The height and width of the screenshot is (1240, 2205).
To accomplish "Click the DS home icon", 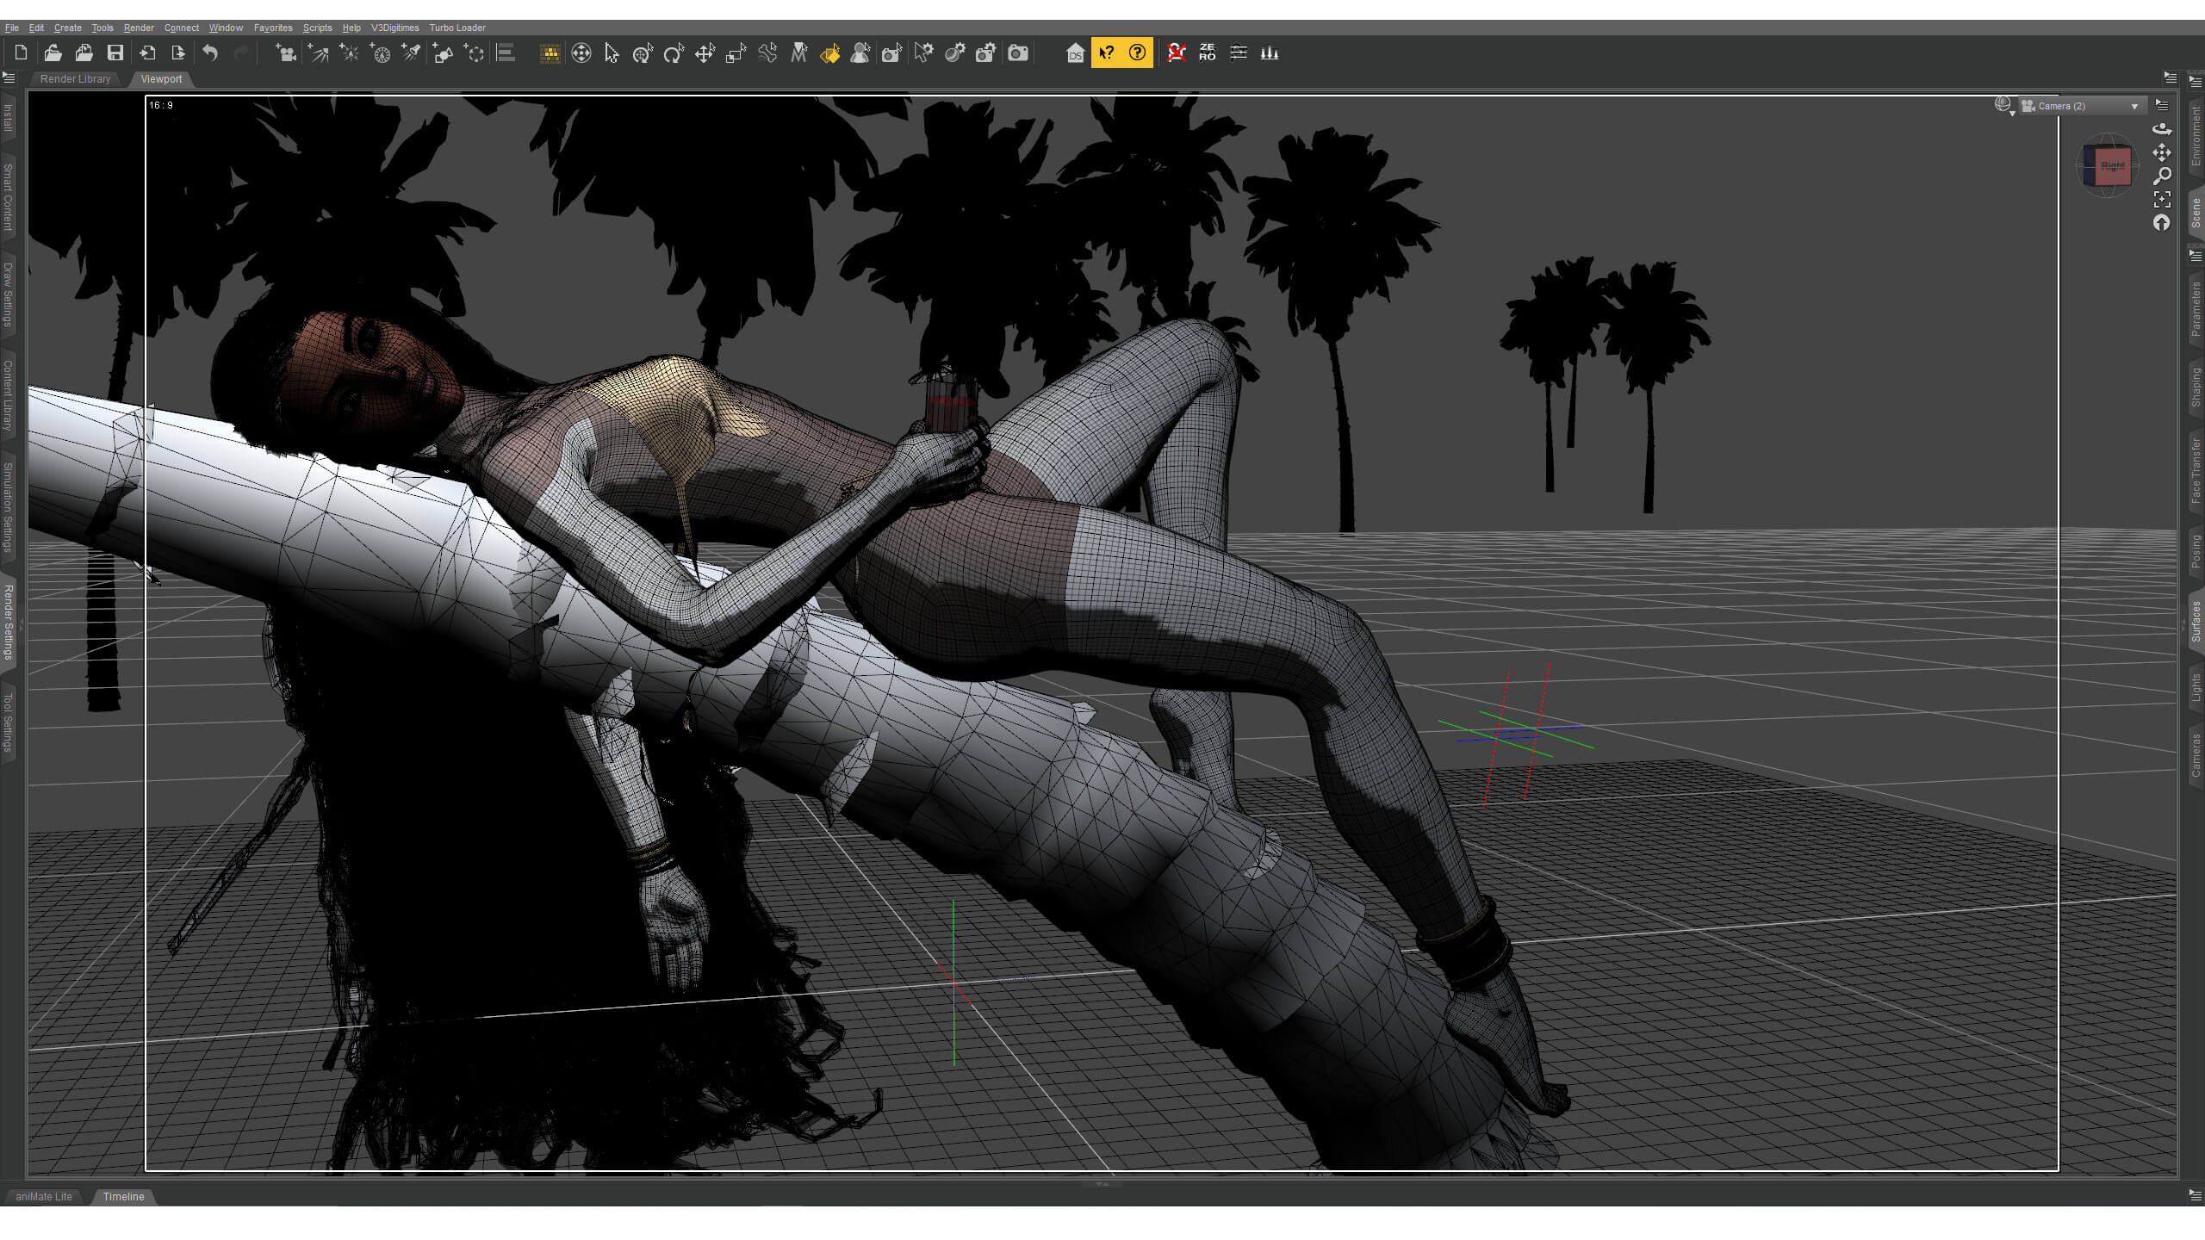I will coord(1075,53).
